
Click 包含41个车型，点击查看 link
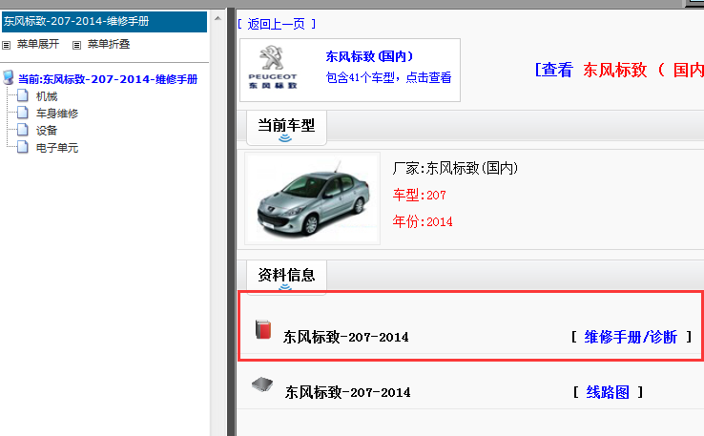[x=388, y=77]
